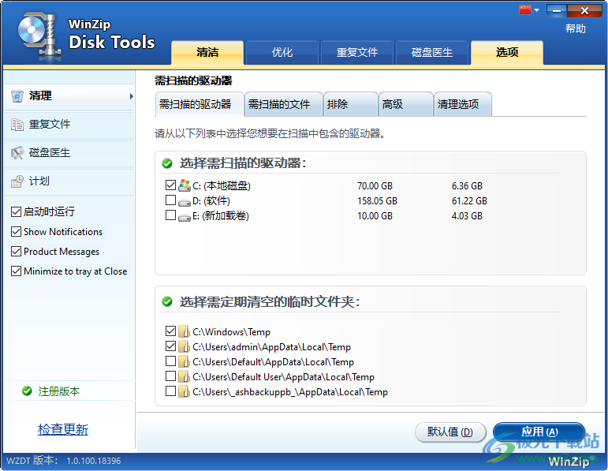Enable the D: (软件) drive checkbox
608x471 pixels.
point(170,200)
